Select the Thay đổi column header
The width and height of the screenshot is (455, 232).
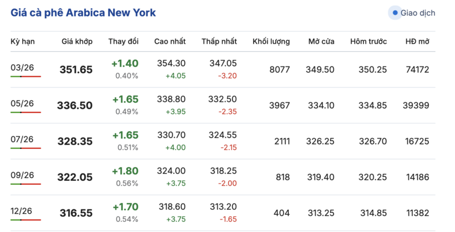point(125,42)
